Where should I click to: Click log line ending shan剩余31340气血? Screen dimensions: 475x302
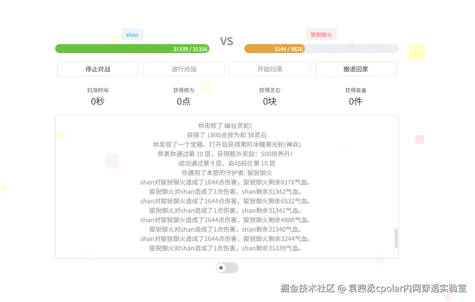[x=225, y=230]
